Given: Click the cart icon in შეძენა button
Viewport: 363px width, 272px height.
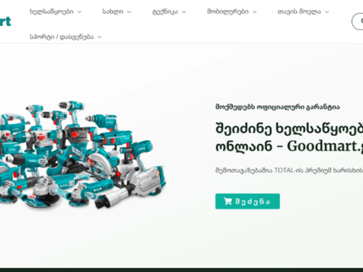Looking at the screenshot, I should [228, 201].
